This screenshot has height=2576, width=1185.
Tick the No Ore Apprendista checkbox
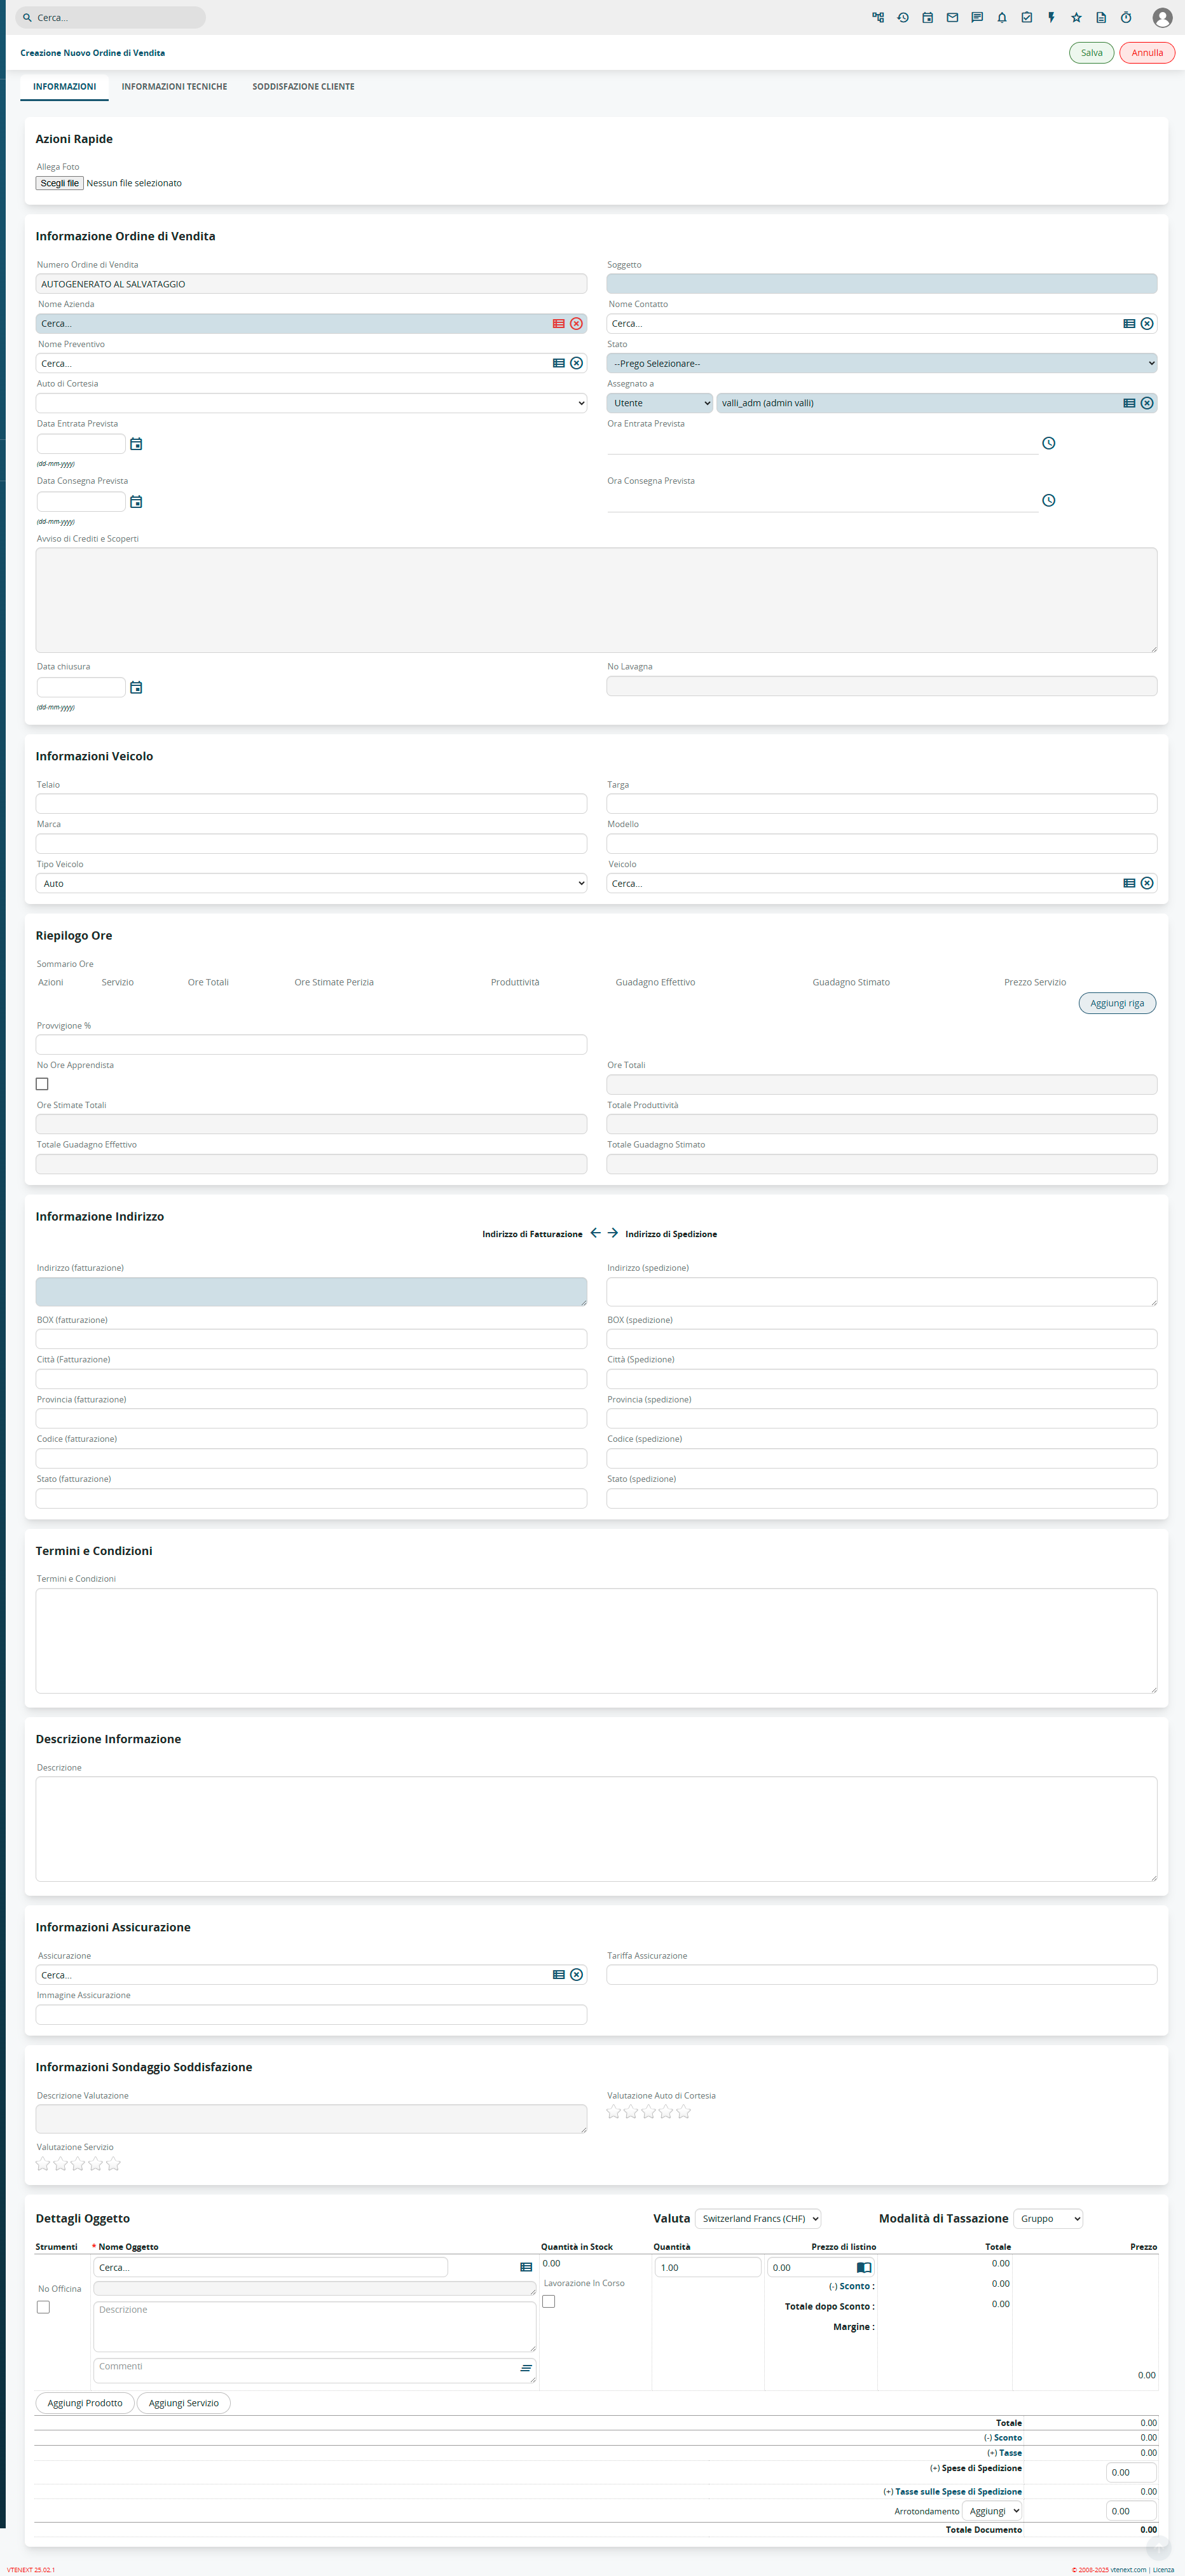tap(42, 1084)
